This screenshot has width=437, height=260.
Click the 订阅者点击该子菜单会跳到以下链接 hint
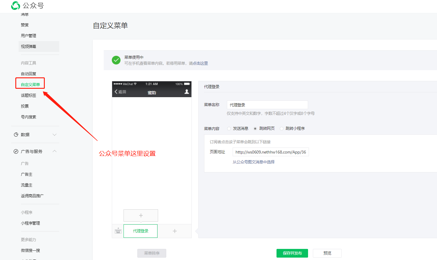tap(240, 142)
